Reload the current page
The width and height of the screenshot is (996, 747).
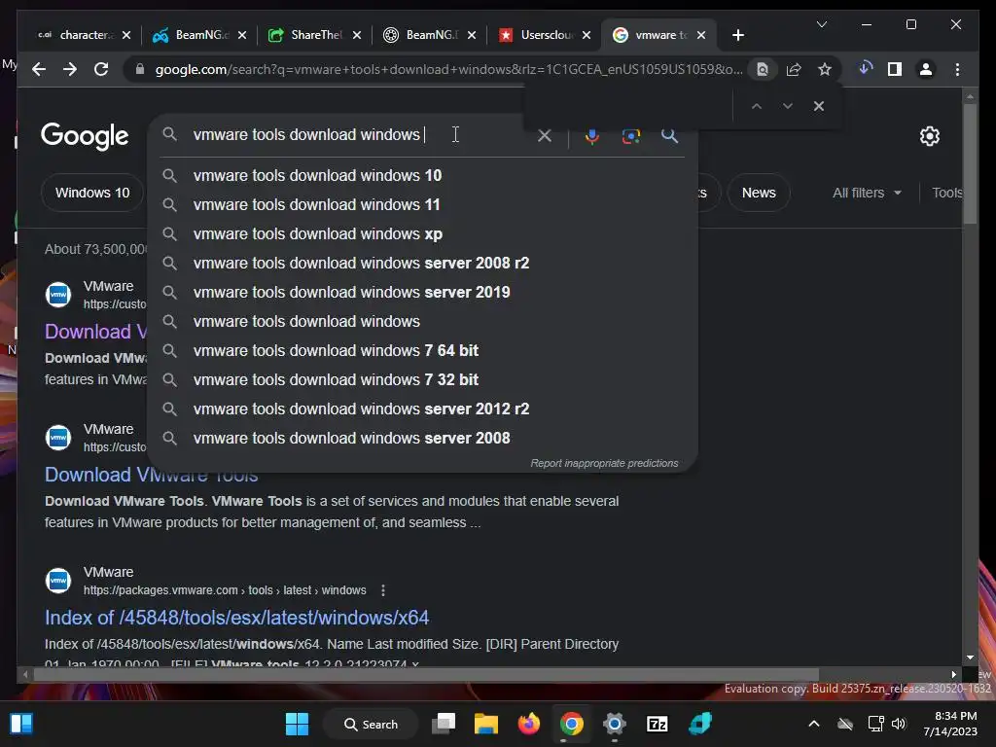[101, 69]
